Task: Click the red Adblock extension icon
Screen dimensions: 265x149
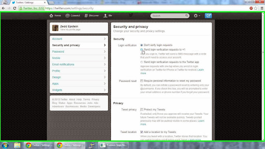Action: [251, 8]
